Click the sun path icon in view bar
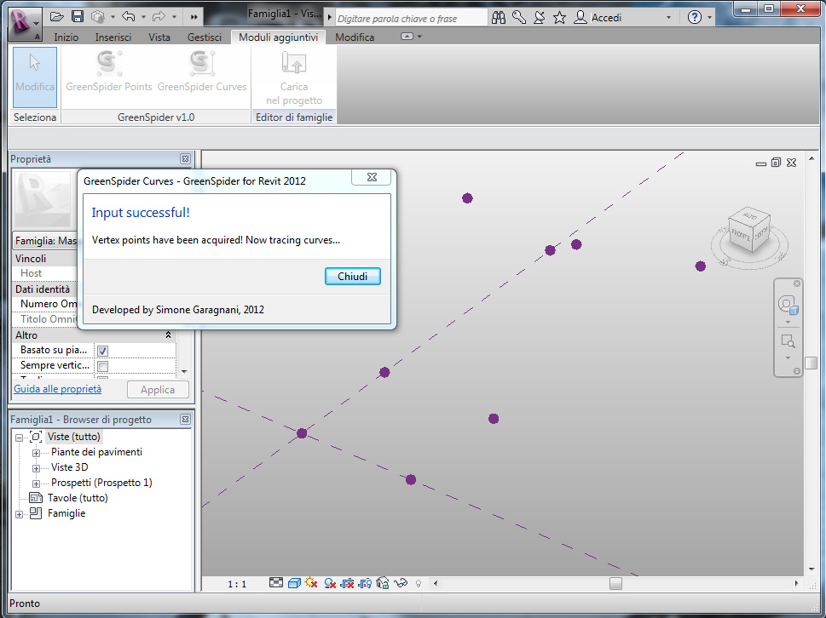826x618 pixels. pos(311,583)
